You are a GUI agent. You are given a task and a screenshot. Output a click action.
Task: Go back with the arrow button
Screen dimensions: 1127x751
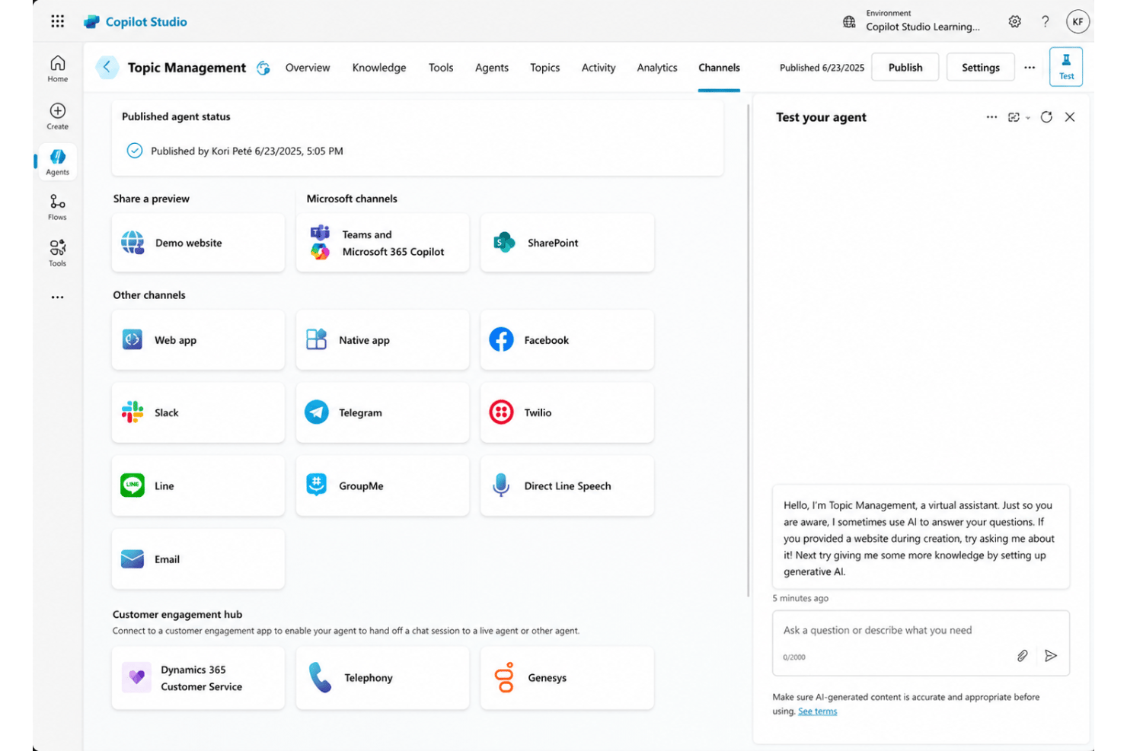click(107, 67)
